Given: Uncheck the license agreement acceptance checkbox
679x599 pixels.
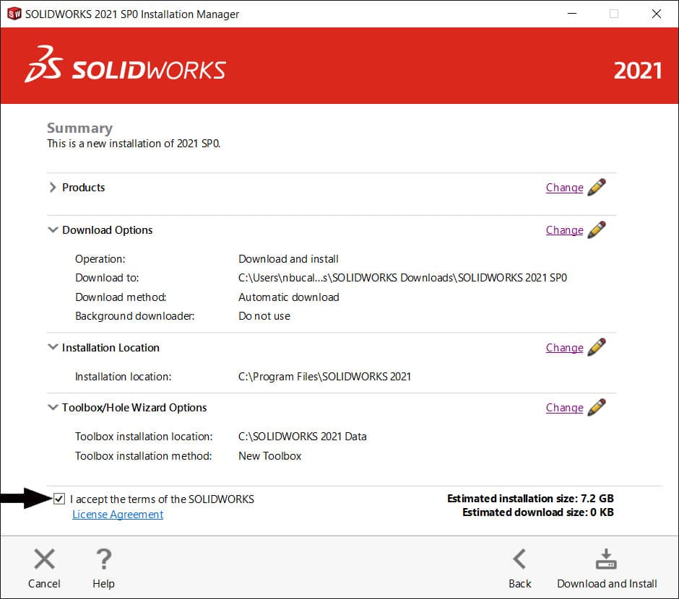Looking at the screenshot, I should (x=58, y=499).
